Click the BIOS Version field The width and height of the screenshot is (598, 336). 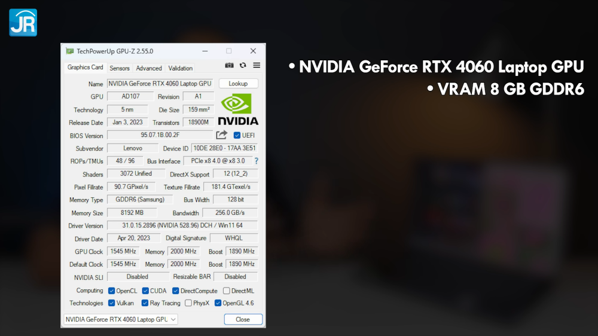[x=160, y=135]
